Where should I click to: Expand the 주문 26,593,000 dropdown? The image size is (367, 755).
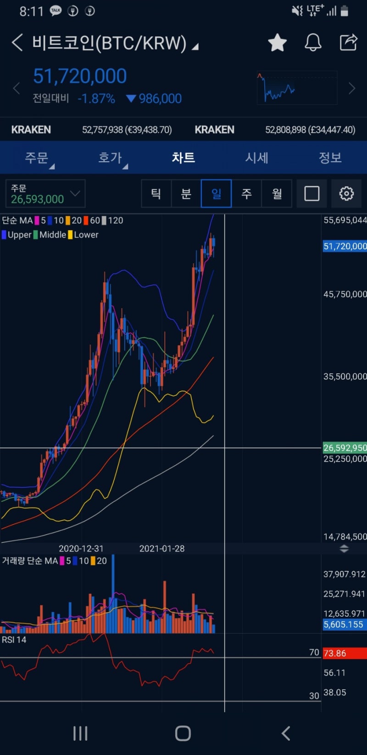click(x=45, y=193)
